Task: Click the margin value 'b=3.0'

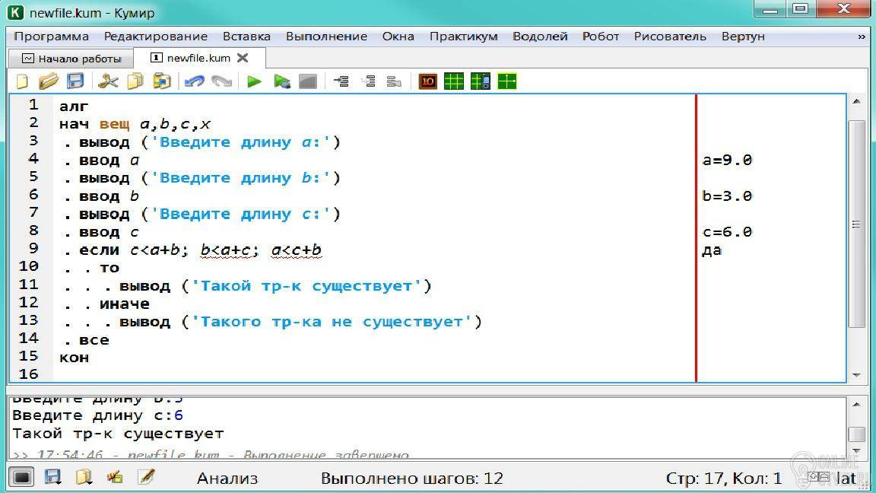Action: point(728,196)
